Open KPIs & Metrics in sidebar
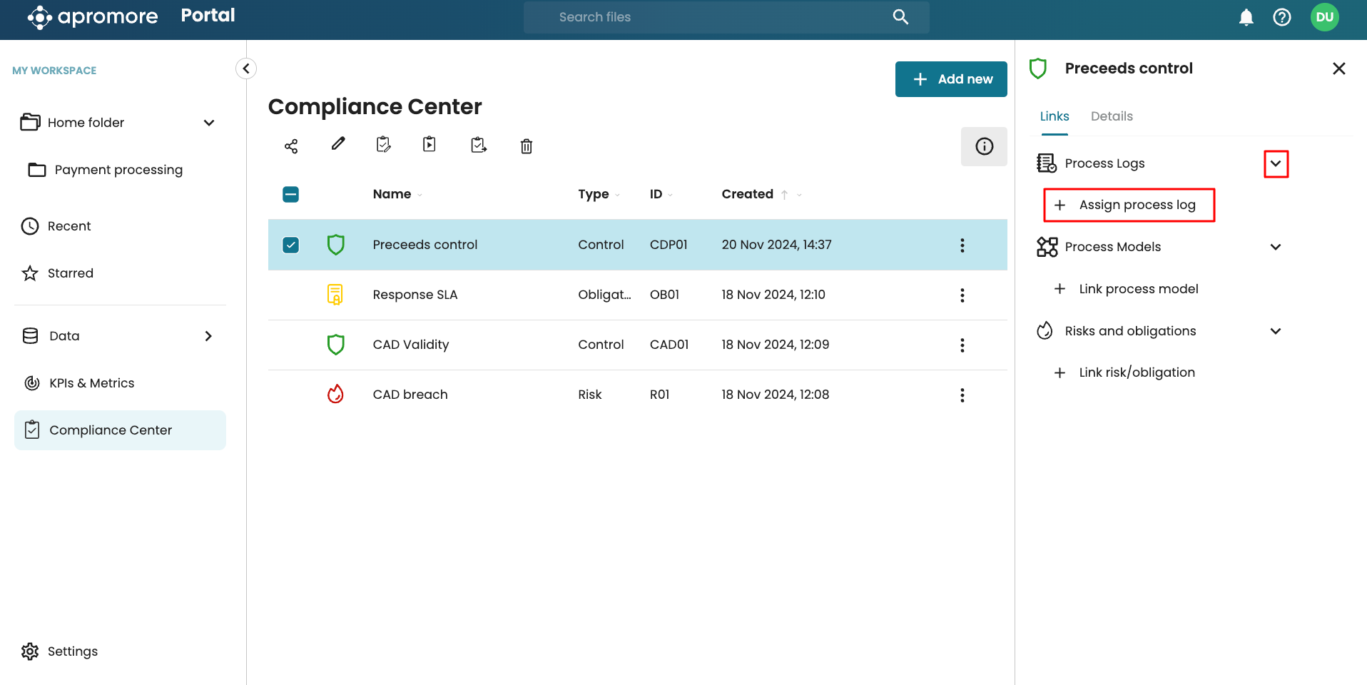This screenshot has width=1367, height=685. click(91, 383)
